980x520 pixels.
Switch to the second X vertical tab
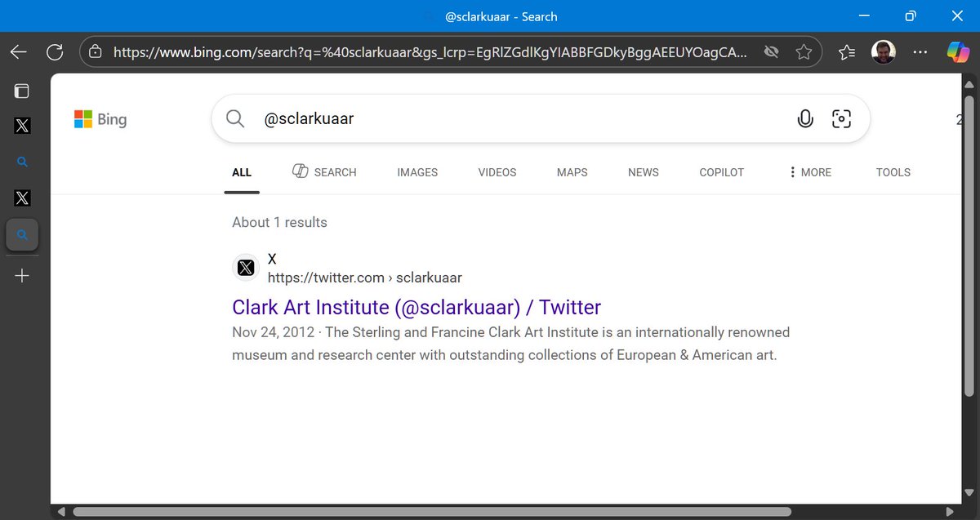[22, 198]
